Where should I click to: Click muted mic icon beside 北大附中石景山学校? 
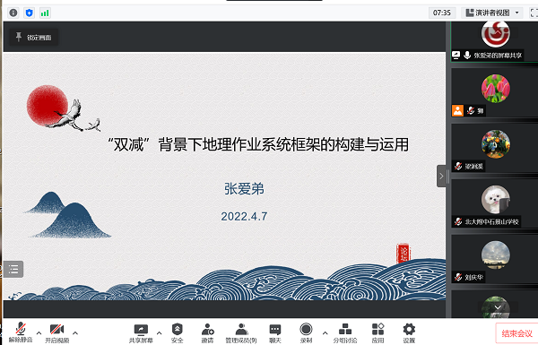point(458,221)
